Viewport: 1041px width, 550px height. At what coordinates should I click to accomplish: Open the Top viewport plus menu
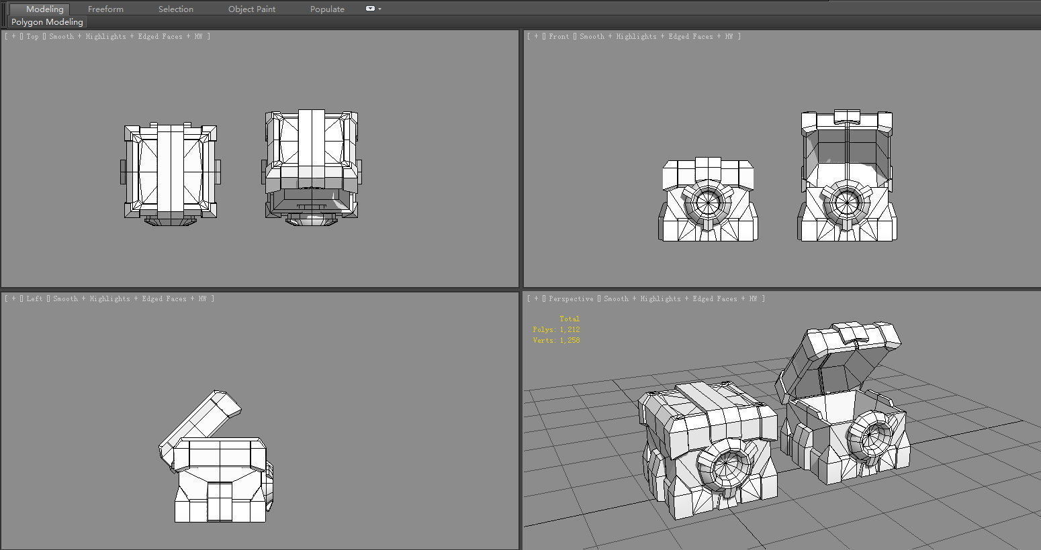[x=13, y=36]
